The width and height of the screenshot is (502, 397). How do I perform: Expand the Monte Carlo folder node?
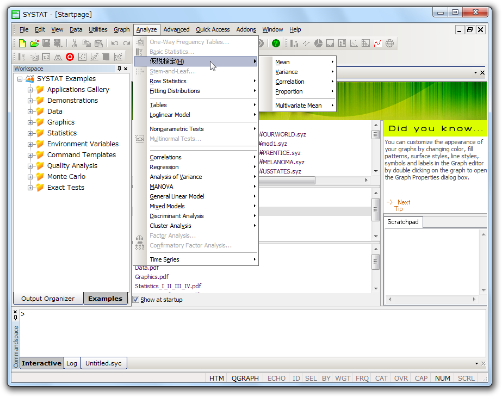[30, 177]
